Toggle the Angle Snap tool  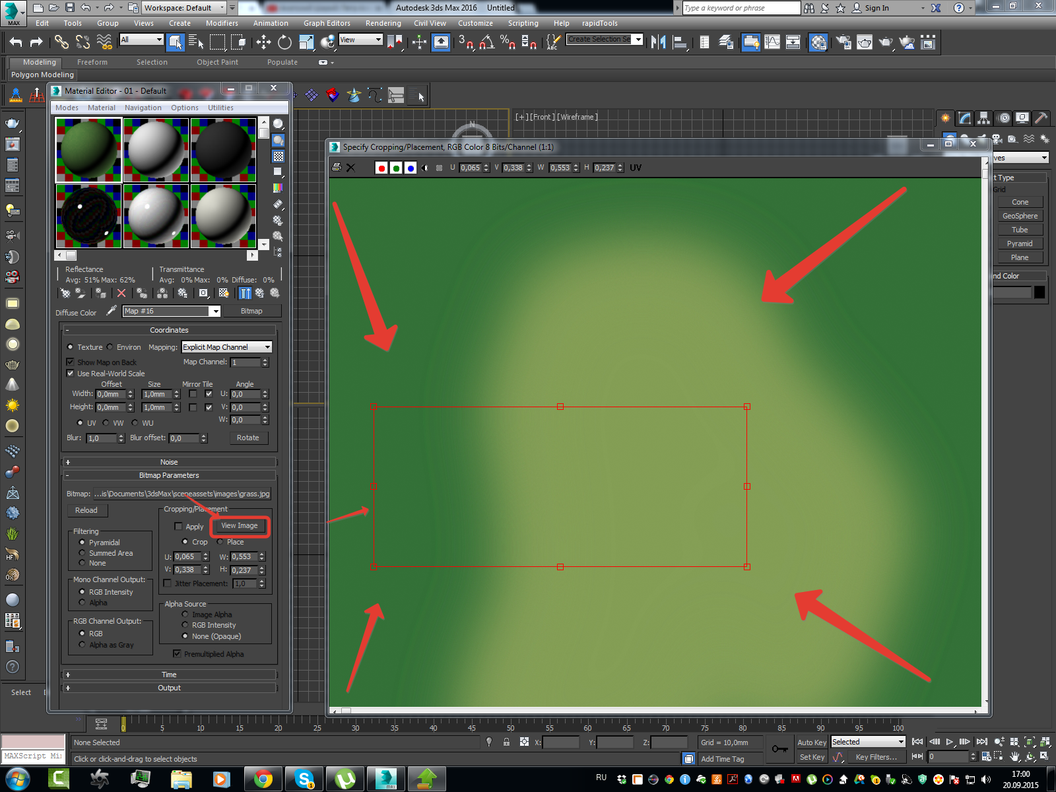486,42
